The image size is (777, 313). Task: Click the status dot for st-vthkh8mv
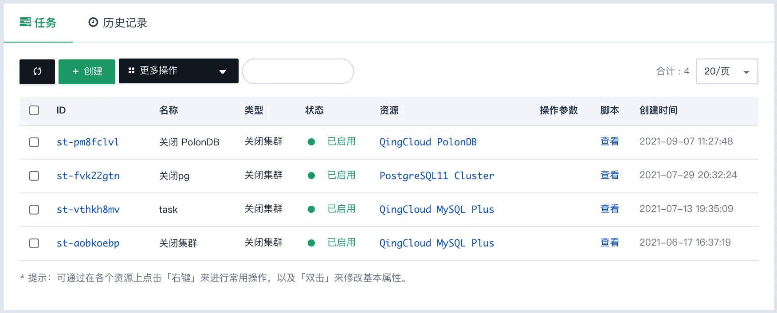(311, 209)
